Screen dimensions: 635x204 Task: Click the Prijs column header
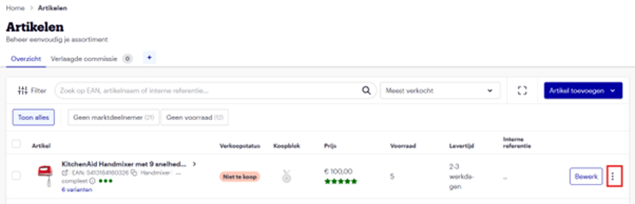[x=330, y=145]
